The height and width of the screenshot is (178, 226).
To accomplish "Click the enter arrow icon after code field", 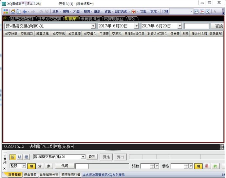I will pos(196,11).
